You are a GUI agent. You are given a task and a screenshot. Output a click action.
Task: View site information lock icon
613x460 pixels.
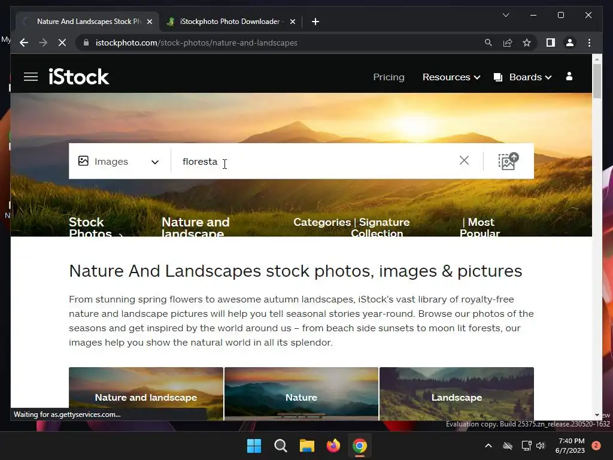click(86, 43)
